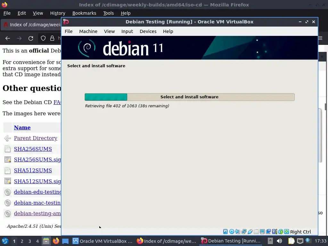Image resolution: width=328 pixels, height=246 pixels.
Task: Click the Parent Directory back-arrow icon
Action: coord(8,138)
